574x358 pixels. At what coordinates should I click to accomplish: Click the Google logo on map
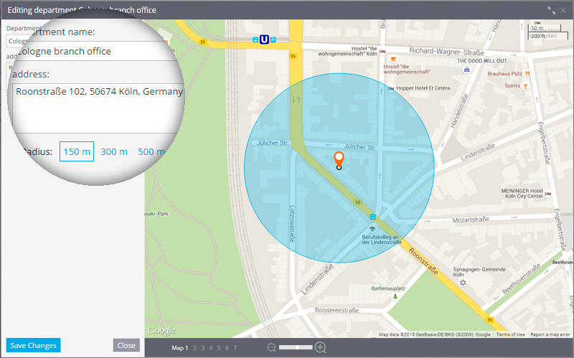pos(161,331)
